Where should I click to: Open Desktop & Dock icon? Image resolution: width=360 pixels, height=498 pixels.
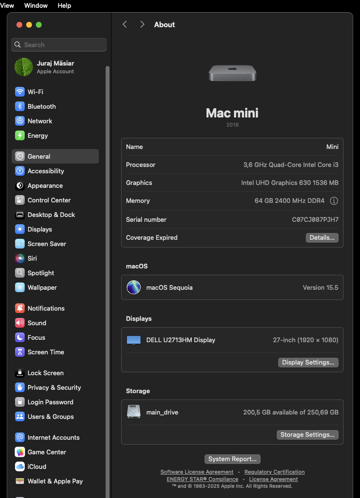pyautogui.click(x=20, y=215)
